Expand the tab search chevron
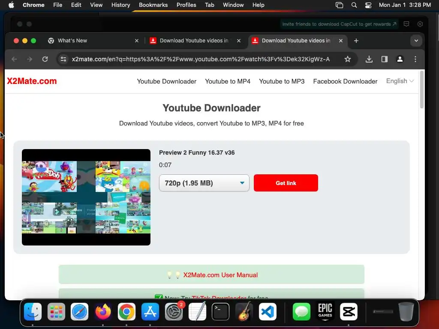Screen dimensions: 439x329 (x=416, y=41)
